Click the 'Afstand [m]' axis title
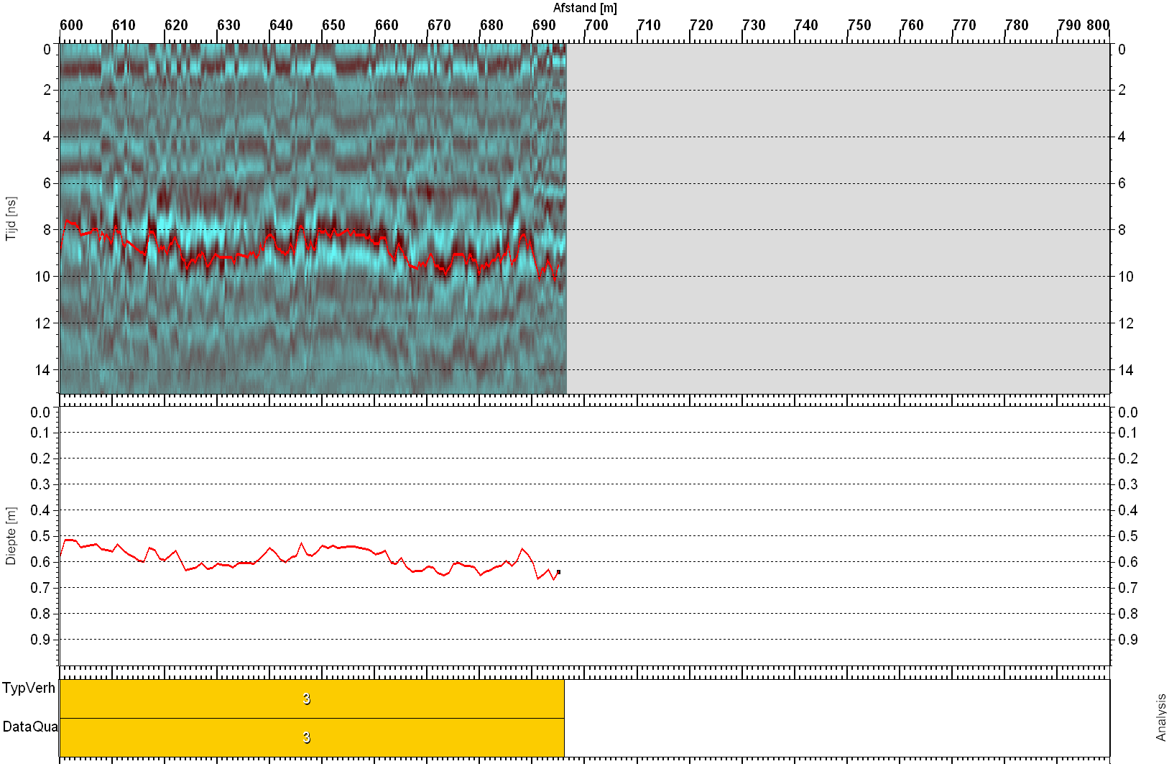Viewport: 1169px width, 774px height. [585, 8]
